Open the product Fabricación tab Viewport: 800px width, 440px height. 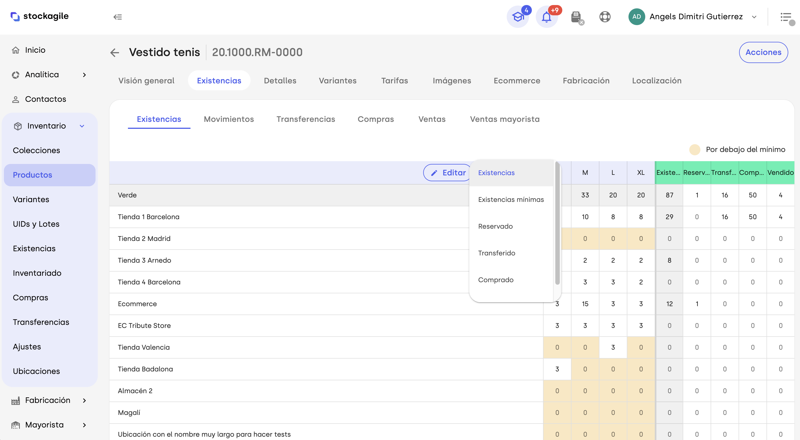(x=586, y=81)
